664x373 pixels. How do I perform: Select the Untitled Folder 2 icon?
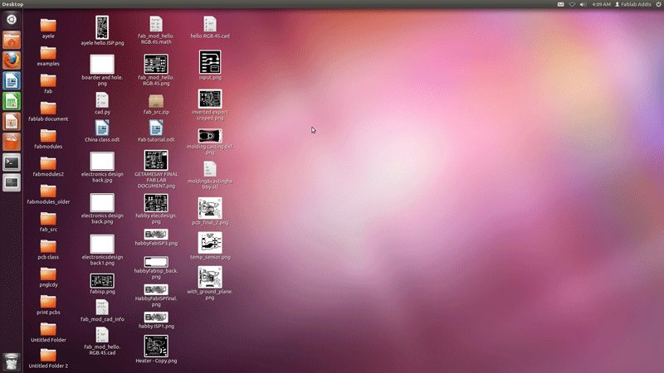[x=48, y=356]
